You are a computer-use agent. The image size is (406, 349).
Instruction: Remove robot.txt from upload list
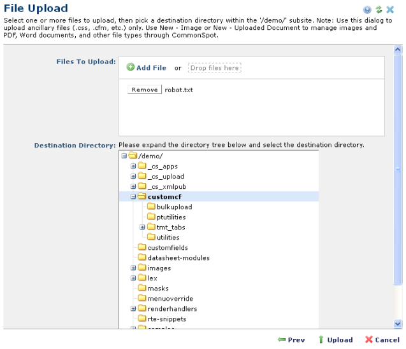pos(145,90)
